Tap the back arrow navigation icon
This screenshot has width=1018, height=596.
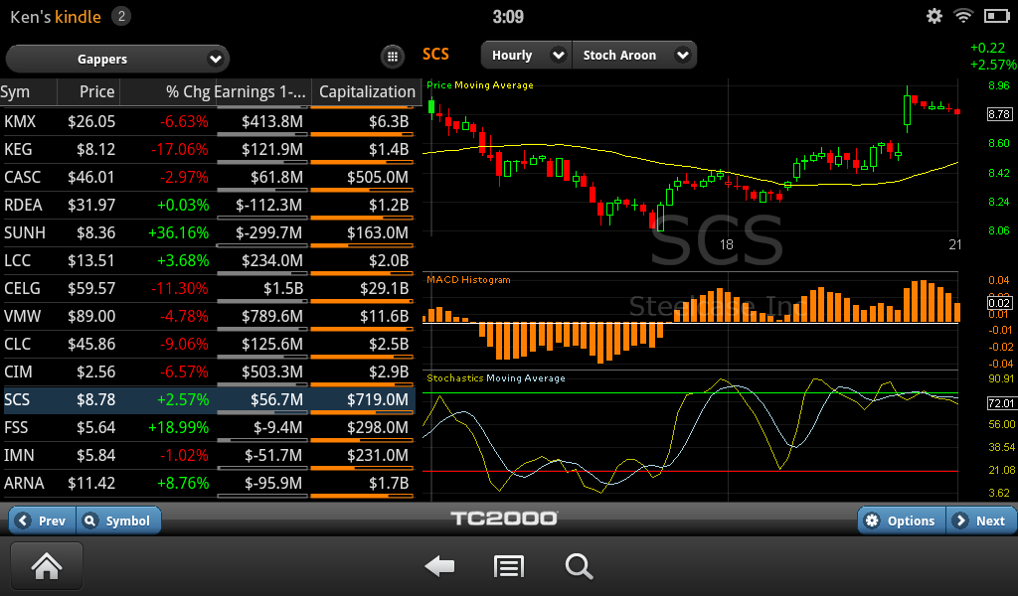[439, 566]
